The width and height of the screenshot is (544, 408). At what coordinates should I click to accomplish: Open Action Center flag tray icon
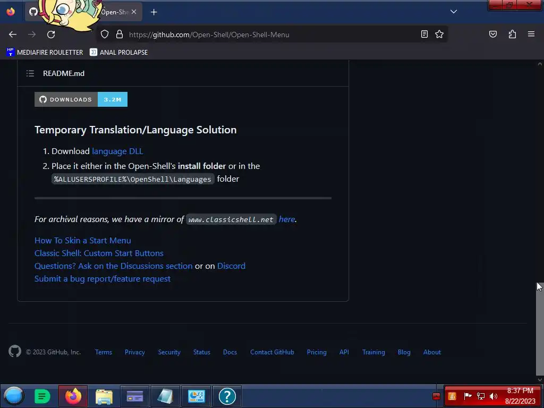pos(467,396)
